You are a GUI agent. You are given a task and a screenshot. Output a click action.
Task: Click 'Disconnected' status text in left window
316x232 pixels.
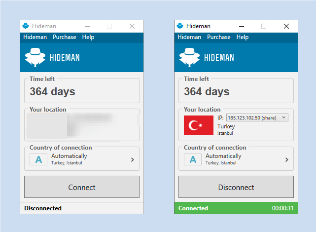(43, 208)
